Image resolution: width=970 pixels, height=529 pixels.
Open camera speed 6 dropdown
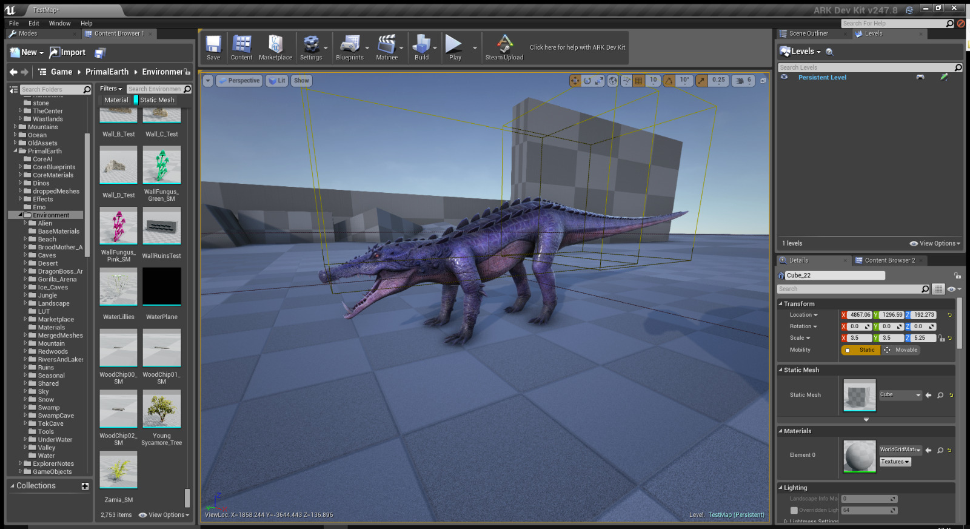pyautogui.click(x=744, y=80)
